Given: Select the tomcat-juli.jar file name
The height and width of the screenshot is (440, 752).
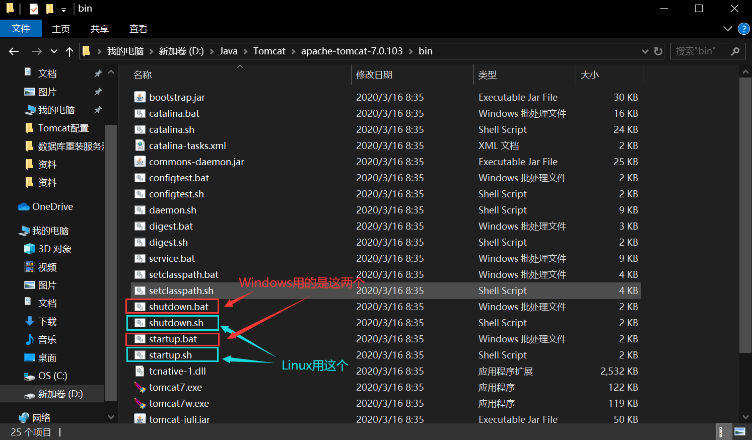Looking at the screenshot, I should coord(179,419).
